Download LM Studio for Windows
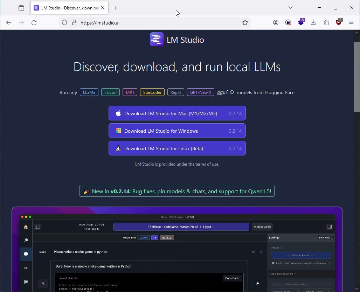The height and width of the screenshot is (292, 360). [177, 131]
